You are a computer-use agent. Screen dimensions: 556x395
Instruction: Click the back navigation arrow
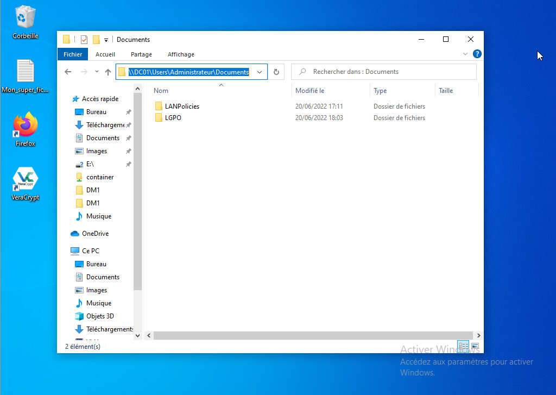68,72
